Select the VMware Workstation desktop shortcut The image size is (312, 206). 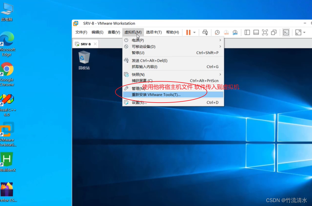pos(7,135)
